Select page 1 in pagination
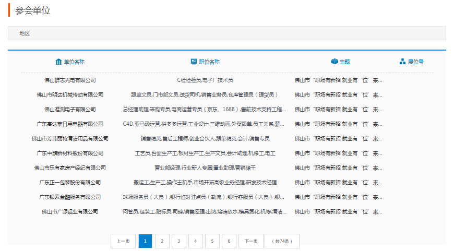The width and height of the screenshot is (454, 251). (x=146, y=241)
